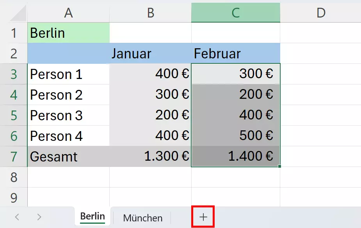Select row header 3
Screen dimensions: 361x228
coord(14,74)
